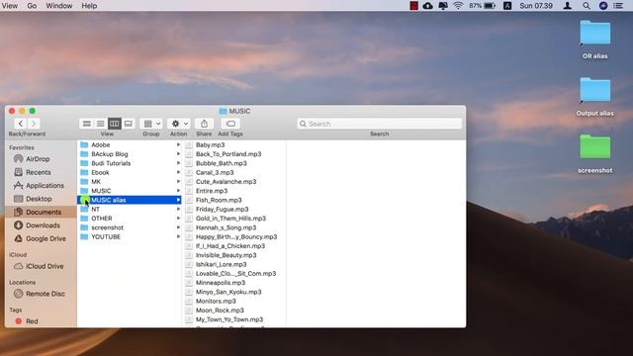
Task: Open Desktop in the sidebar
Action: tap(40, 199)
